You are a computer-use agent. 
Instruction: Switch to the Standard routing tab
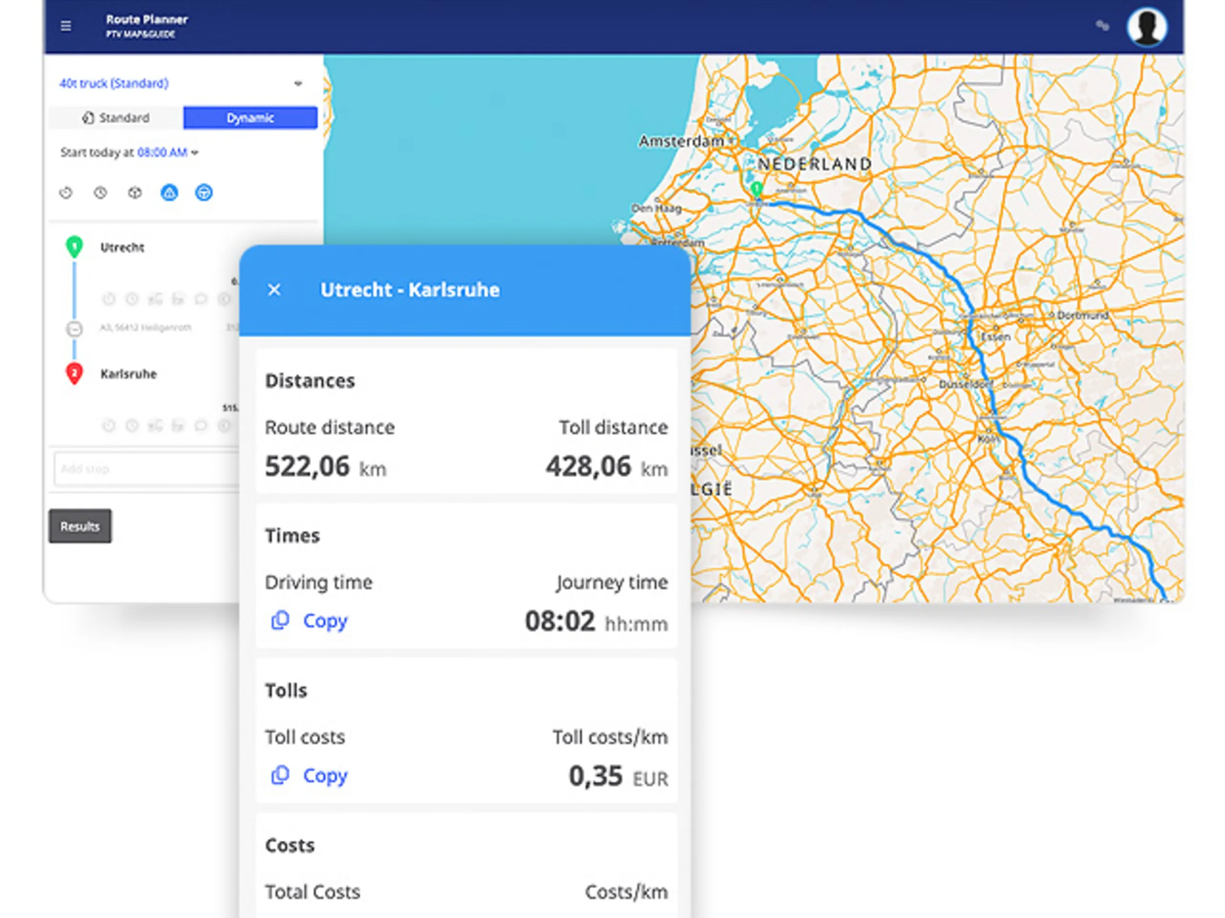(116, 118)
